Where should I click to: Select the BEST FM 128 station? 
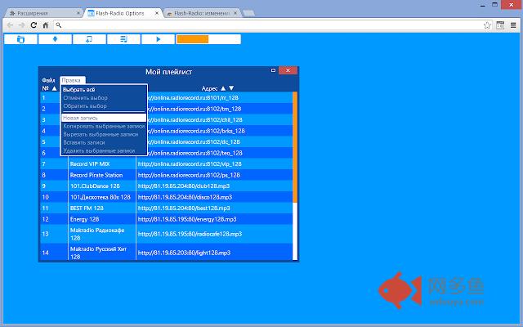coord(87,208)
